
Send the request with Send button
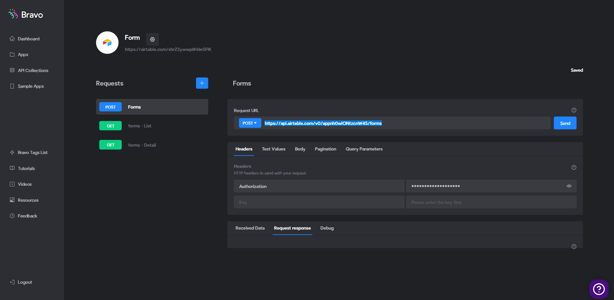click(565, 123)
